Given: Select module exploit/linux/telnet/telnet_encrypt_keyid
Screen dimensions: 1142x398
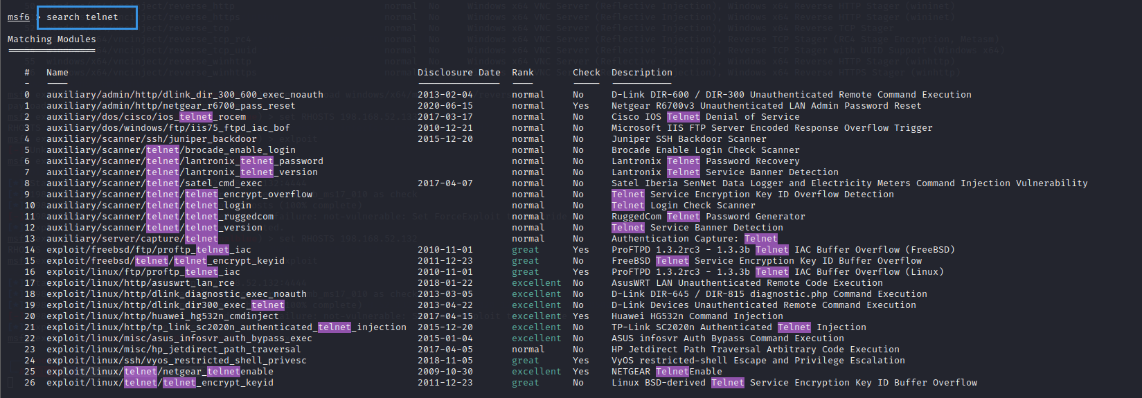Looking at the screenshot, I should point(160,383).
